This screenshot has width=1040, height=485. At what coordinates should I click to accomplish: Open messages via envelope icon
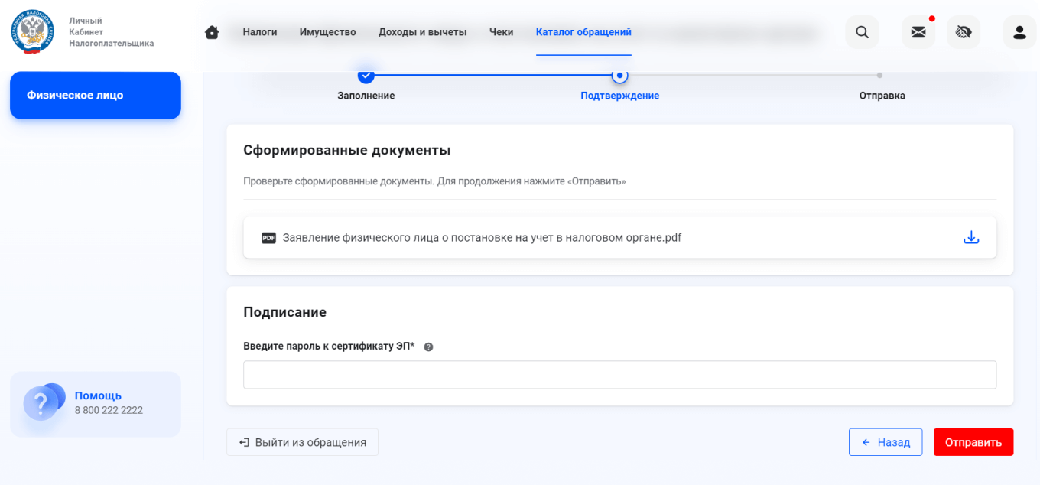pyautogui.click(x=918, y=32)
